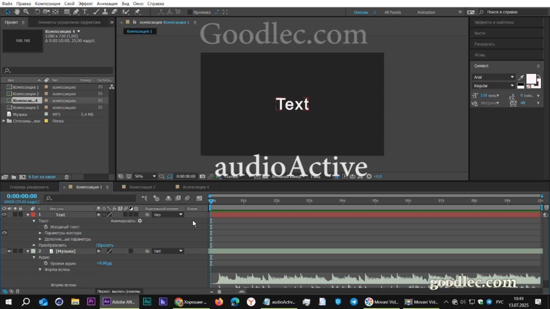Click the Animate button for the Text layer
550x309 pixels.
point(140,221)
